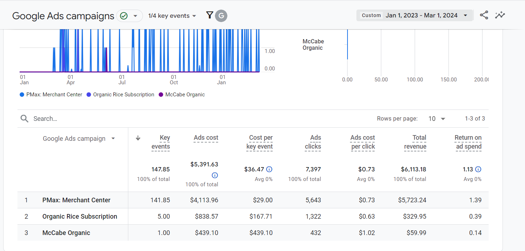Click the green check report status icon
This screenshot has height=251, width=525.
pos(124,16)
